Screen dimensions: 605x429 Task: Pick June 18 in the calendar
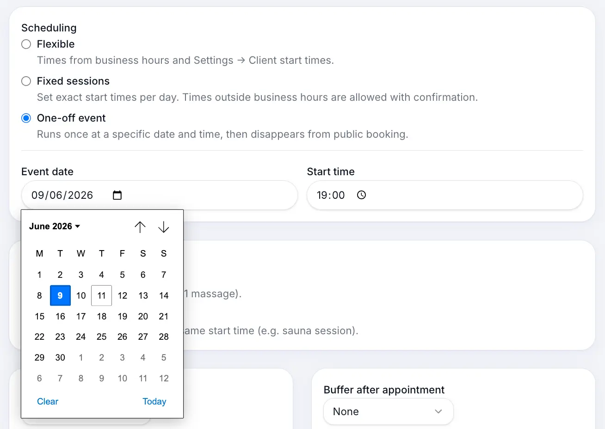pyautogui.click(x=102, y=316)
